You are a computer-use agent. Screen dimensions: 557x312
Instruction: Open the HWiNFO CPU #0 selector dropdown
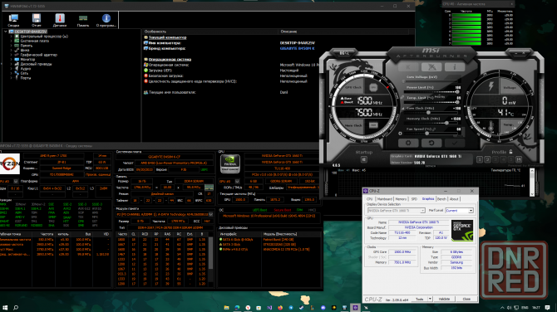coord(16,181)
